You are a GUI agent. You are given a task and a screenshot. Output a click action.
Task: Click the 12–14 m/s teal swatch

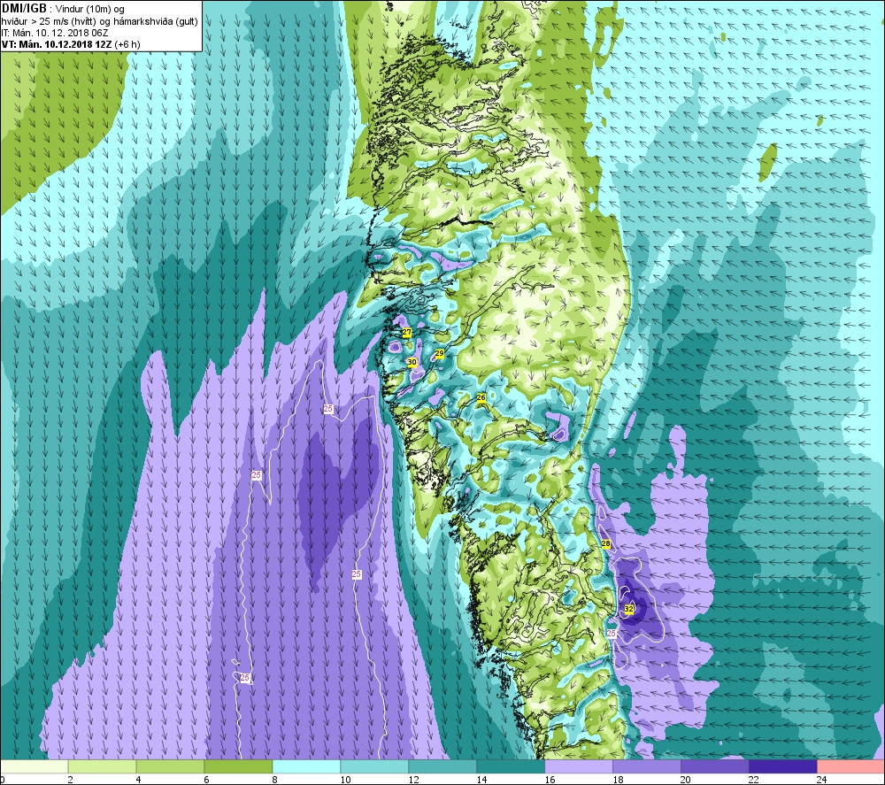[442, 766]
